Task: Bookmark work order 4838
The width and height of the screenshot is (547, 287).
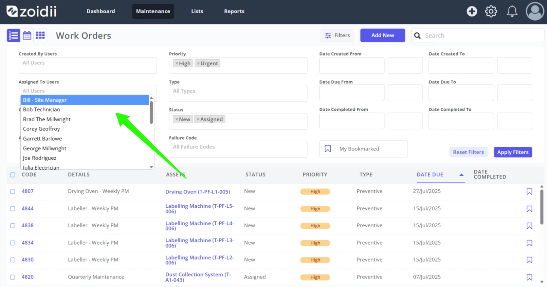Action: [529, 226]
